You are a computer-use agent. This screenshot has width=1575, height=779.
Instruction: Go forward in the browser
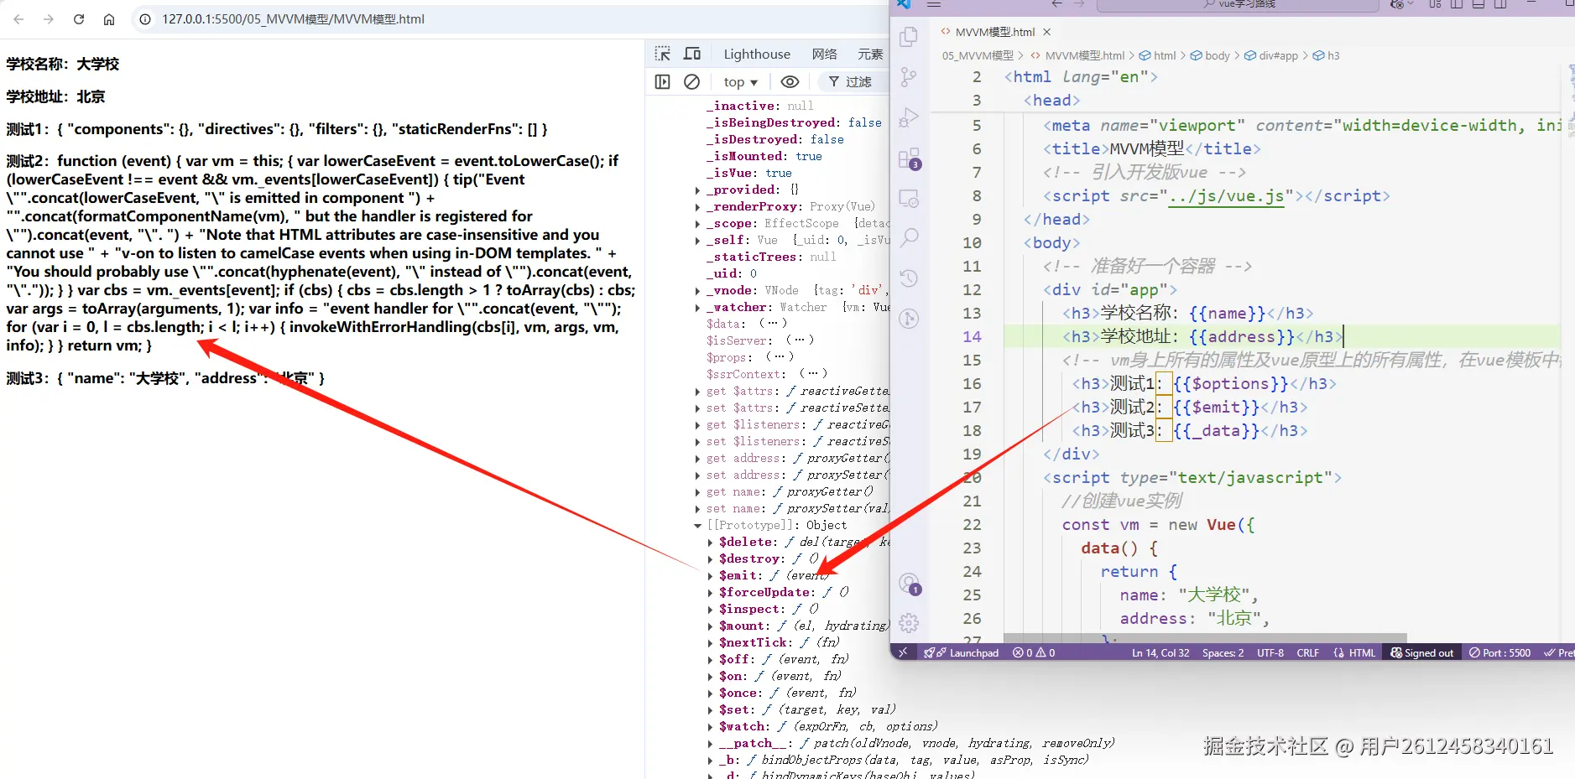coord(49,18)
